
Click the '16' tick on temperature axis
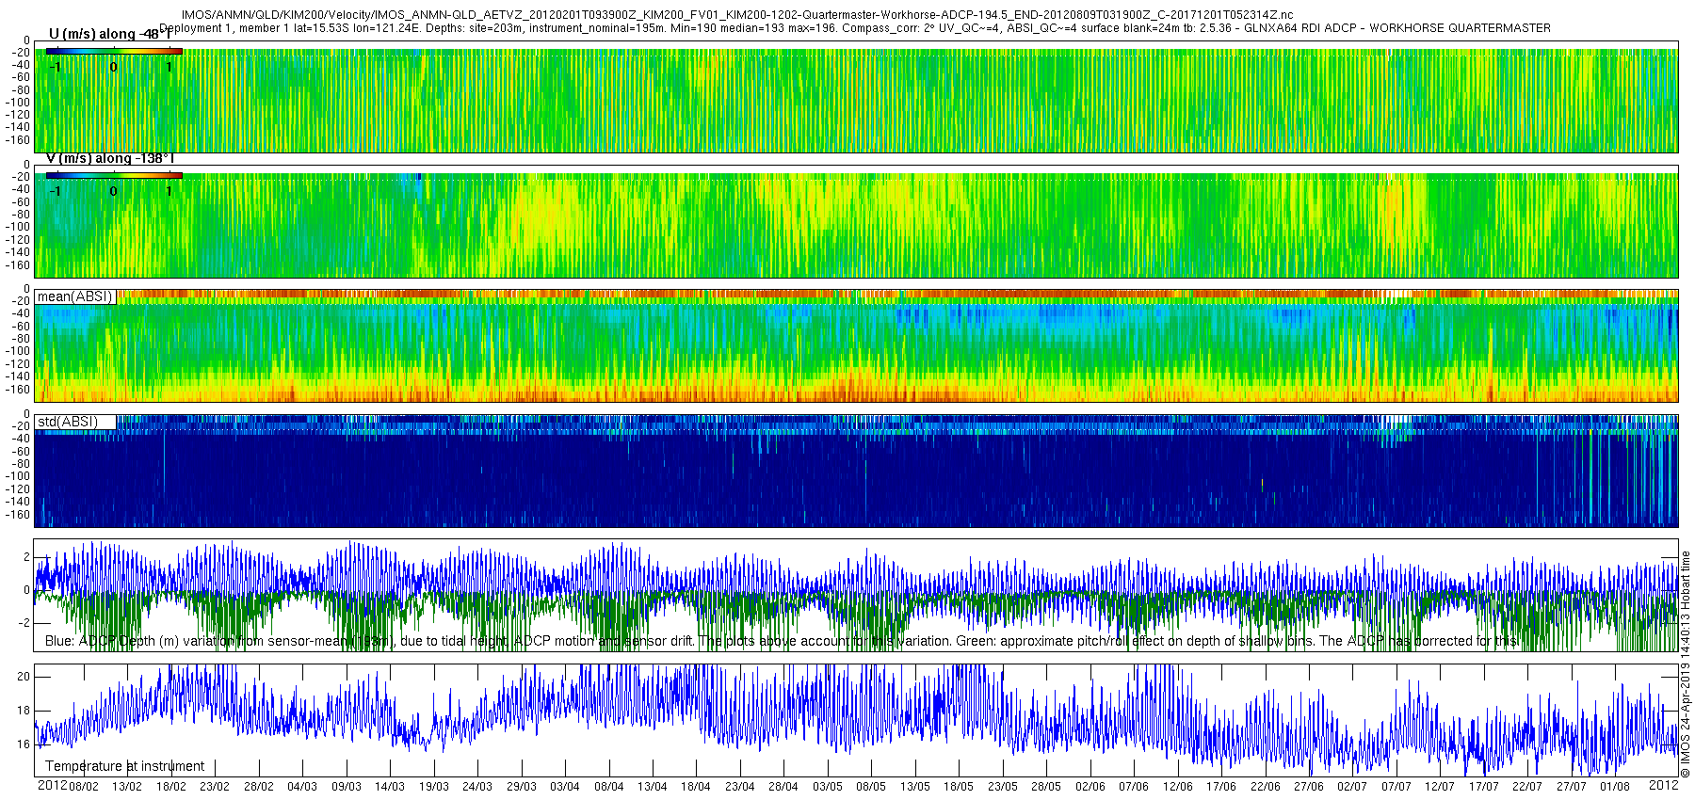pyautogui.click(x=24, y=744)
